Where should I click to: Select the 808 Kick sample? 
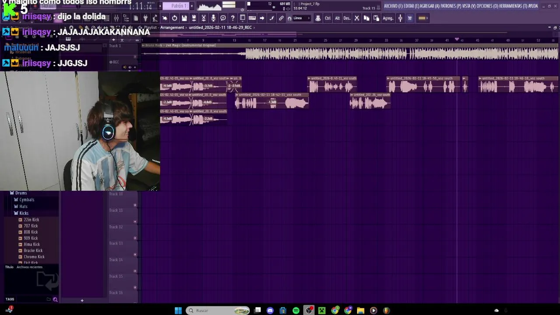tap(31, 232)
